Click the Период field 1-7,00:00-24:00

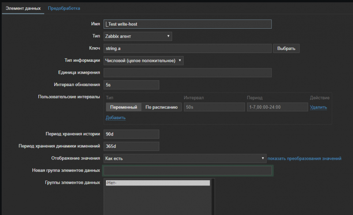[x=277, y=107]
